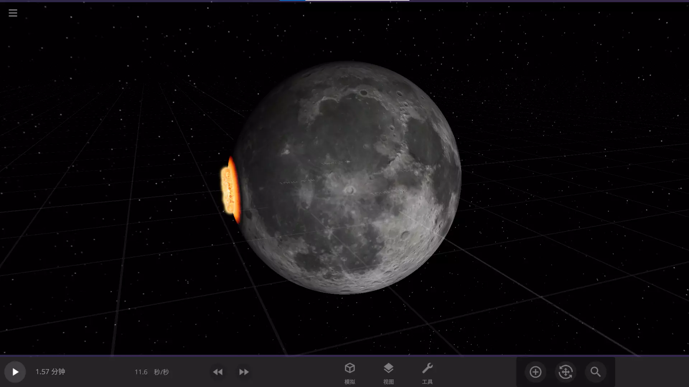
Task: Click the 11.6 time step value
Action: coord(141,372)
